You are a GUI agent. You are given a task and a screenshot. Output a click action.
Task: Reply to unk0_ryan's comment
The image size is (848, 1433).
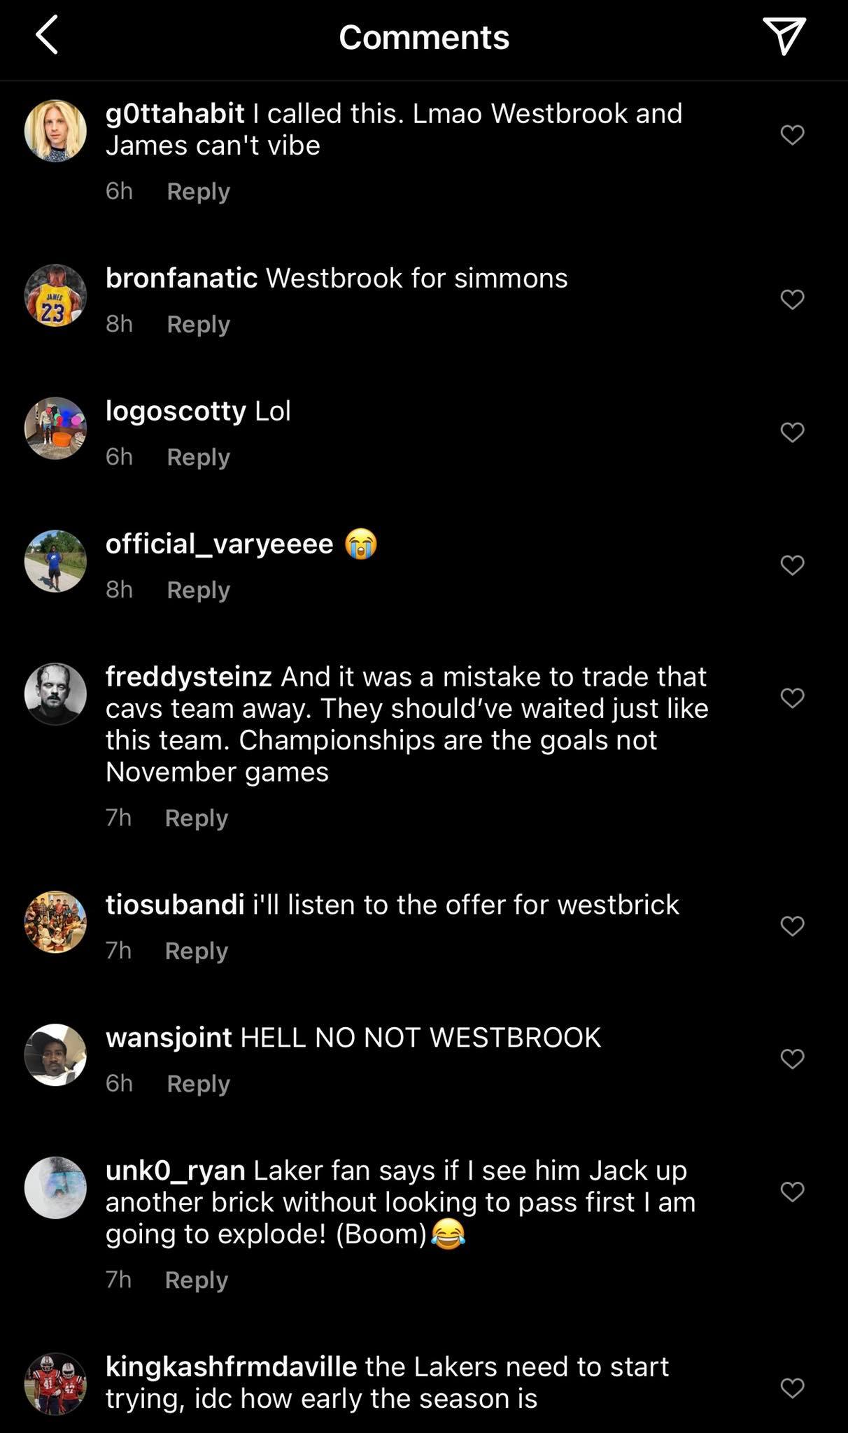tap(197, 1279)
